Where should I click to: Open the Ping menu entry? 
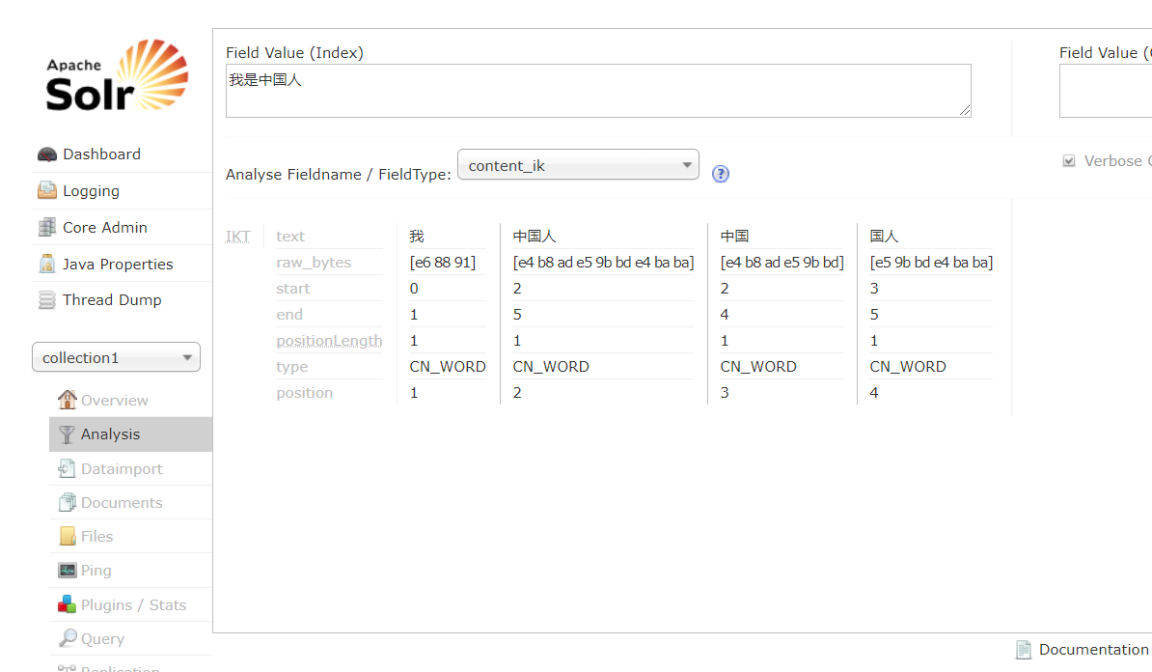click(96, 571)
